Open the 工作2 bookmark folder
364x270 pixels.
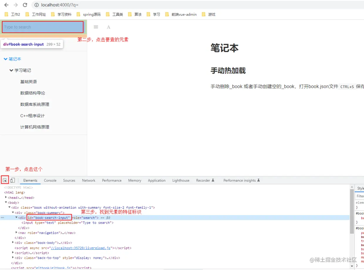(12, 14)
